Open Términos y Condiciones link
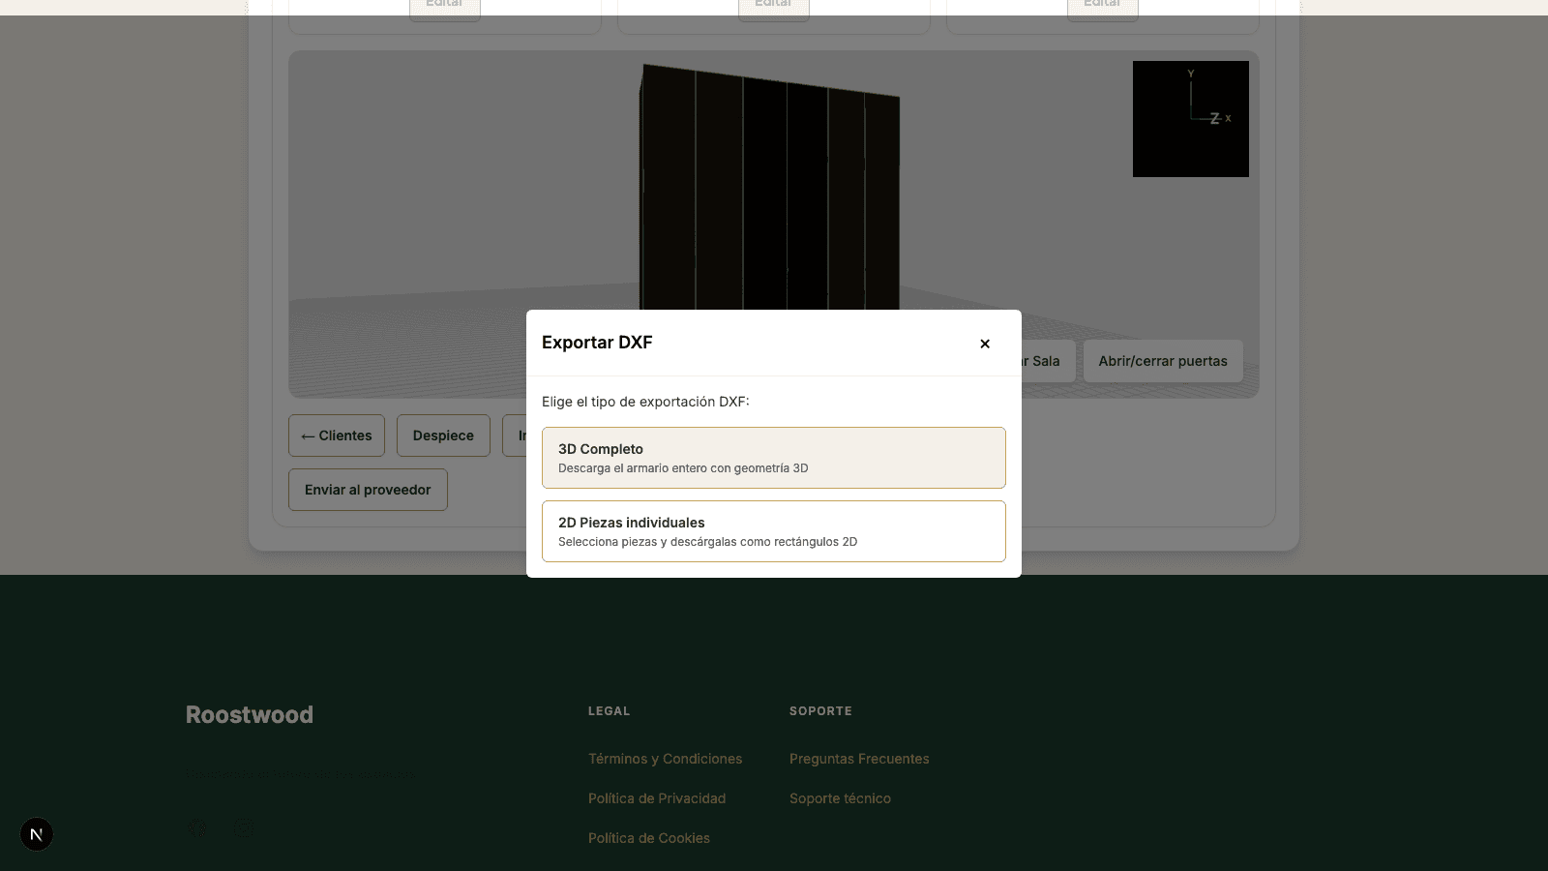Screen dimensions: 1548x871 pos(665,759)
